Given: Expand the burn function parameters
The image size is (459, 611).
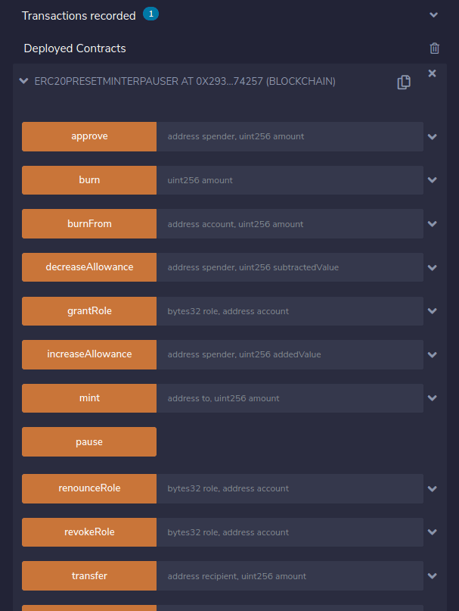Looking at the screenshot, I should click(433, 180).
